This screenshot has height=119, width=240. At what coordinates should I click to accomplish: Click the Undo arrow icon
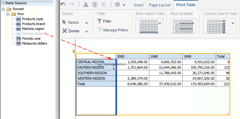tap(63, 5)
